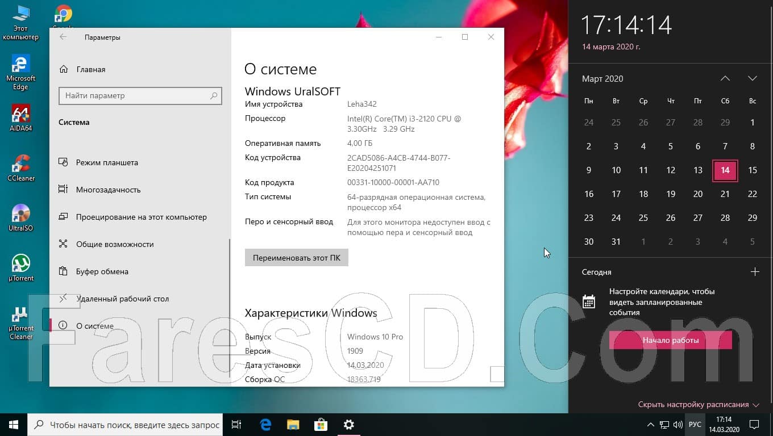Select March 18 in the calendar
This screenshot has height=436, width=773.
(x=643, y=194)
